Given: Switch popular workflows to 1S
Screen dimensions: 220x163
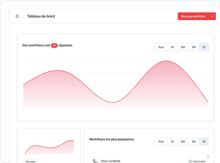Looking at the screenshot, I should pyautogui.click(x=204, y=142).
